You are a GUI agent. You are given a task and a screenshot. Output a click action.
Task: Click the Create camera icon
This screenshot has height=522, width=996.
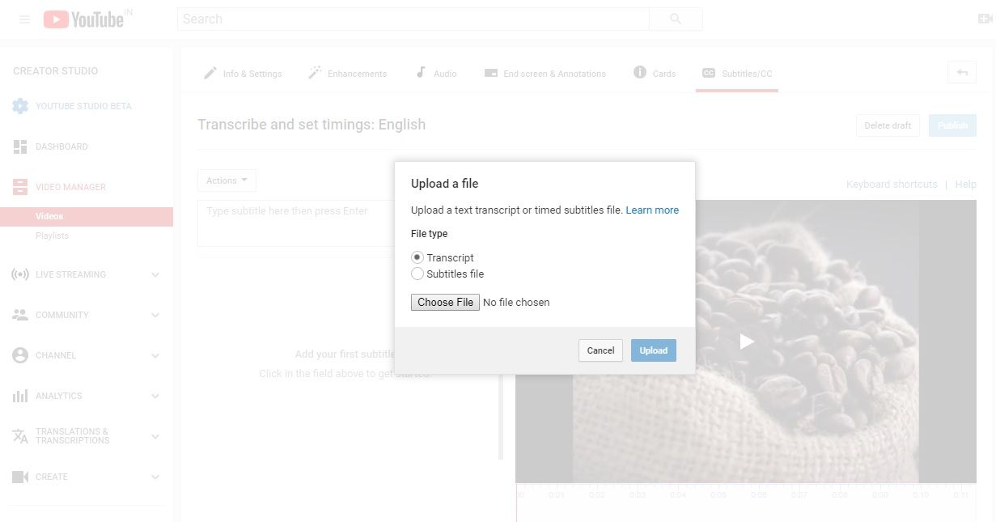point(20,477)
